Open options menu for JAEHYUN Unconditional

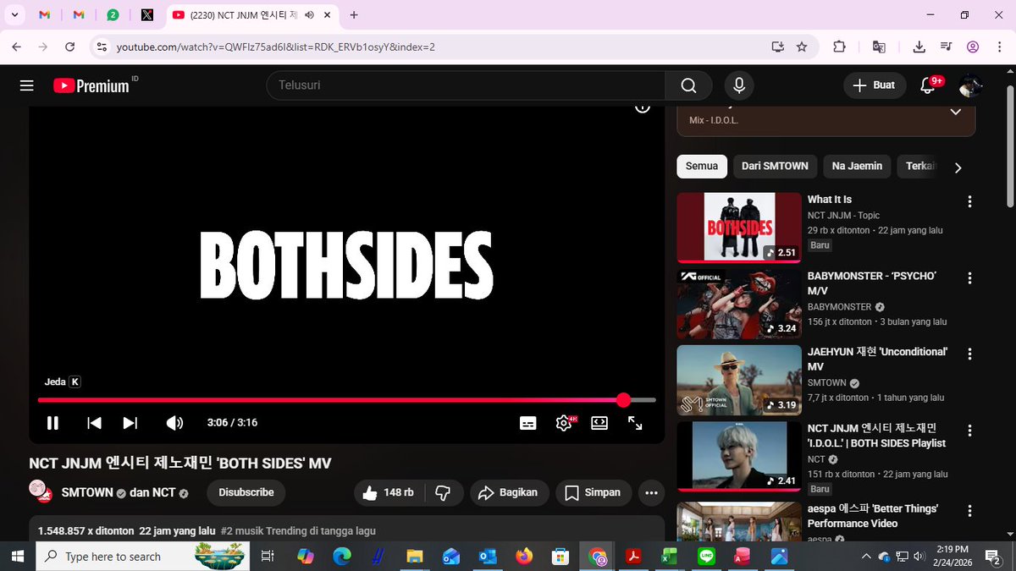coord(970,354)
